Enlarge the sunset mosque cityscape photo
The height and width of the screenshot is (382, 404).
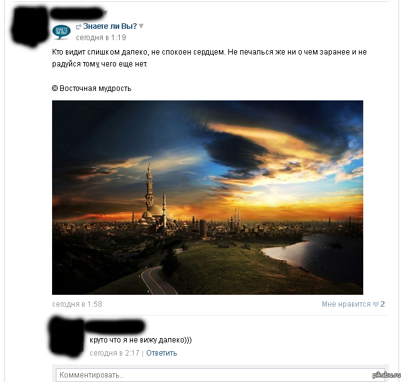[x=208, y=198]
